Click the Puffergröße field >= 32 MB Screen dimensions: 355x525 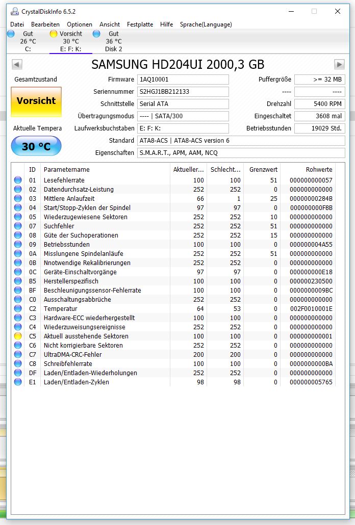319,80
